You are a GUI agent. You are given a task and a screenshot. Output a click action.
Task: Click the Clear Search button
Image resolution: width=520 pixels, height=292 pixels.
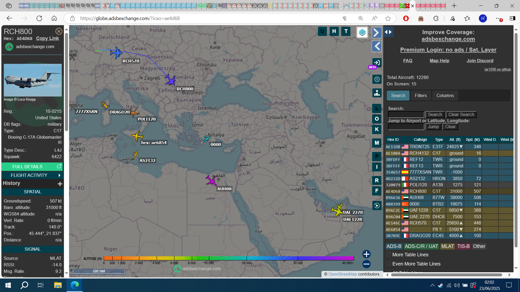(461, 114)
